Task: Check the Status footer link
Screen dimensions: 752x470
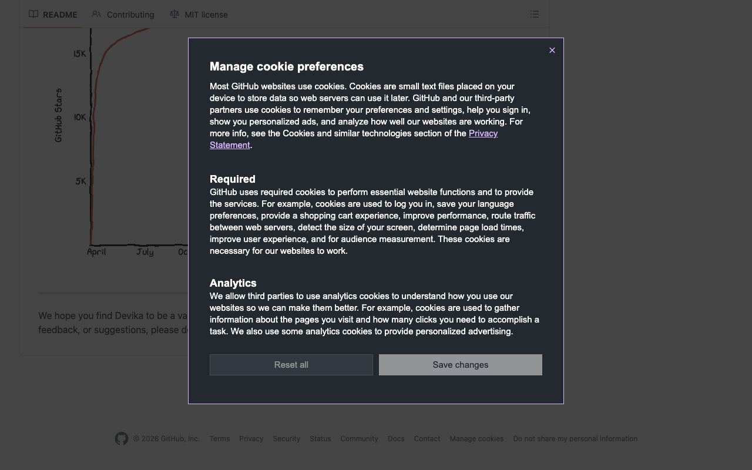Action: [320, 439]
